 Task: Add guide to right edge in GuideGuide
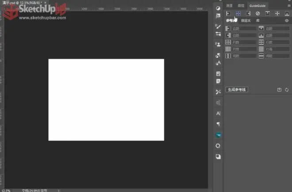point(248,13)
